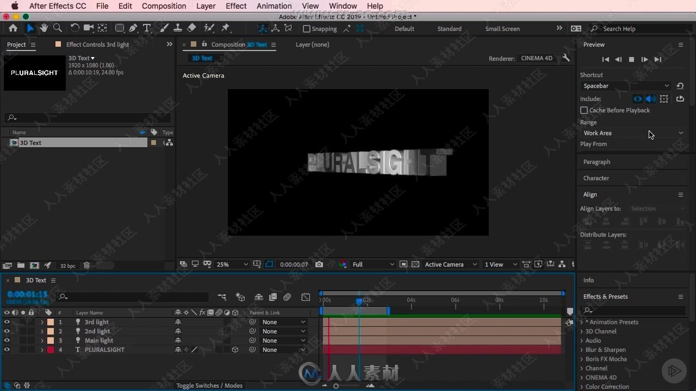The image size is (696, 391).
Task: Open the preview Shortcut Spacebar dropdown
Action: click(626, 86)
